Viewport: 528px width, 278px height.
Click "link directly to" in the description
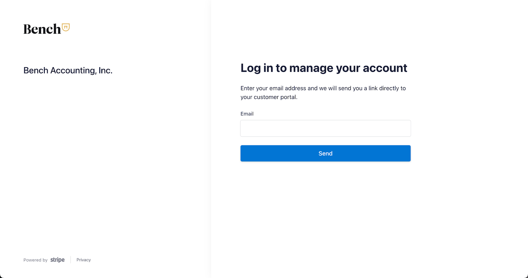[387, 88]
